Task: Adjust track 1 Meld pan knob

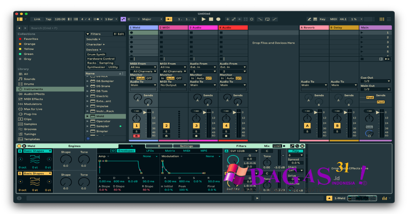Action: pyautogui.click(x=136, y=119)
